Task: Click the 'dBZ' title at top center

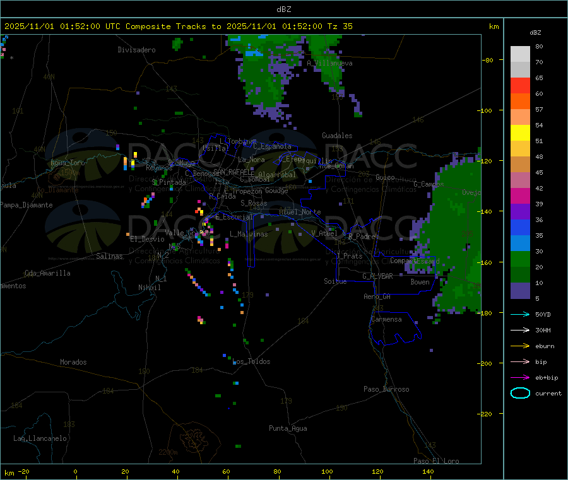Action: (283, 9)
